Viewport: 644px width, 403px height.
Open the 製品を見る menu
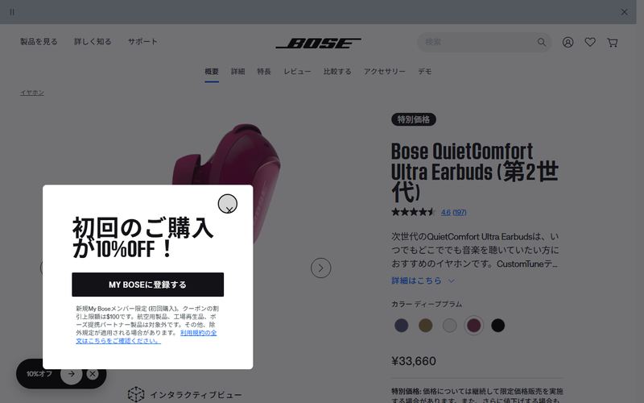(x=39, y=42)
